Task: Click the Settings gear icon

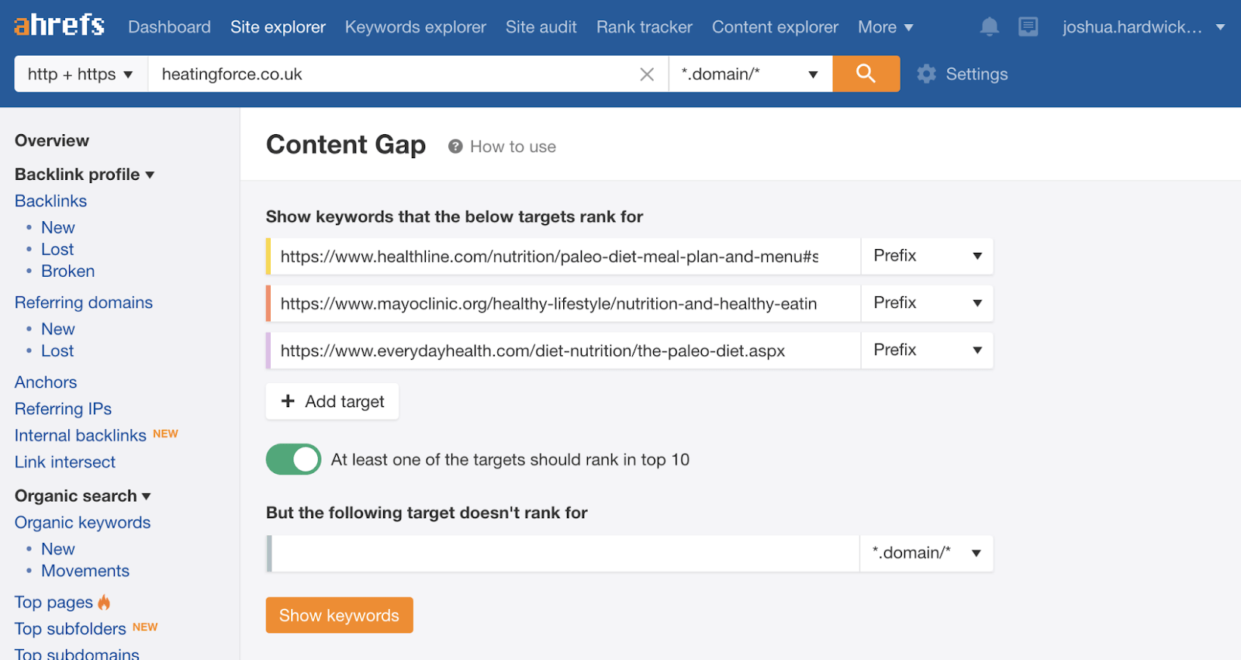Action: point(926,74)
